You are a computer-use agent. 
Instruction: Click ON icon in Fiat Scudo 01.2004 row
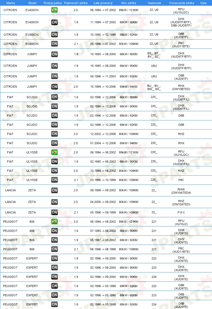(54, 143)
